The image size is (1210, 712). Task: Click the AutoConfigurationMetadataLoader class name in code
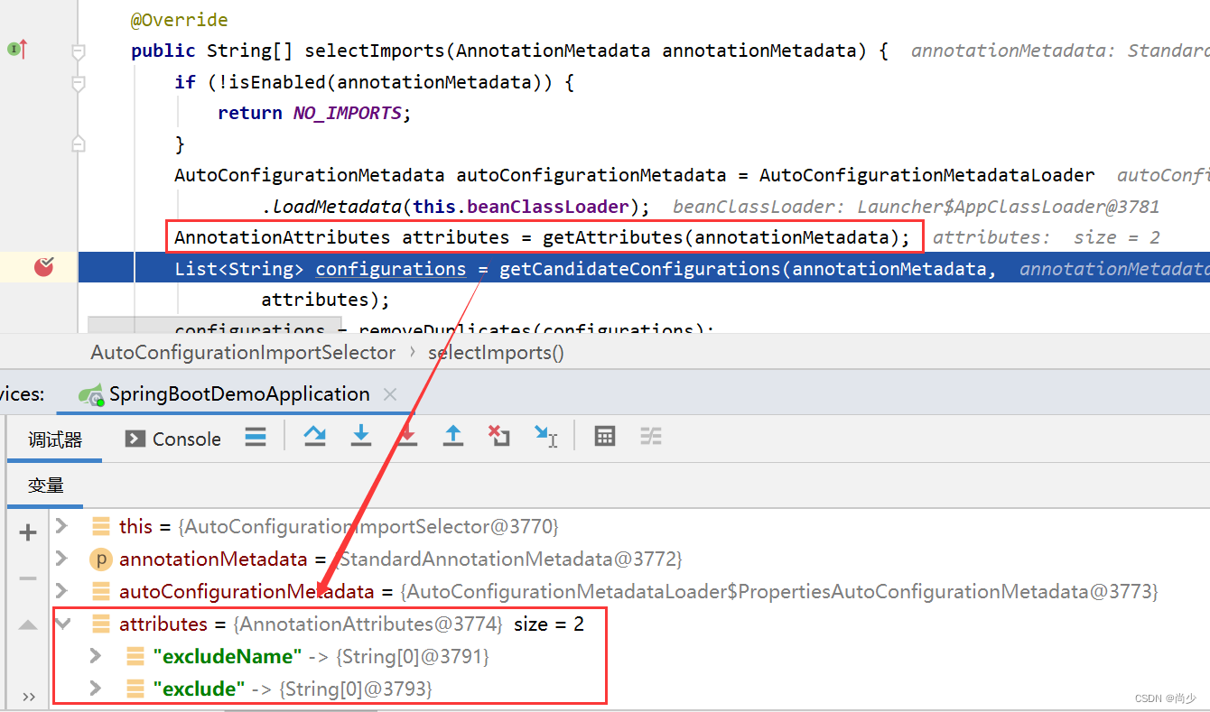click(927, 175)
